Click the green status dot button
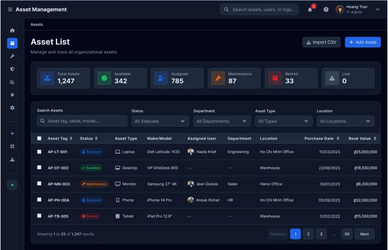Image resolution: width=388 pixels, height=250 pixels. (12, 185)
